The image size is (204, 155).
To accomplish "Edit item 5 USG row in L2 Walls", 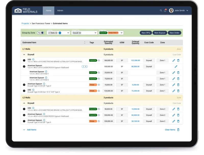I will click(x=174, y=109).
